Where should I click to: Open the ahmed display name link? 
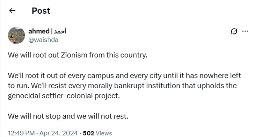pyautogui.click(x=39, y=31)
